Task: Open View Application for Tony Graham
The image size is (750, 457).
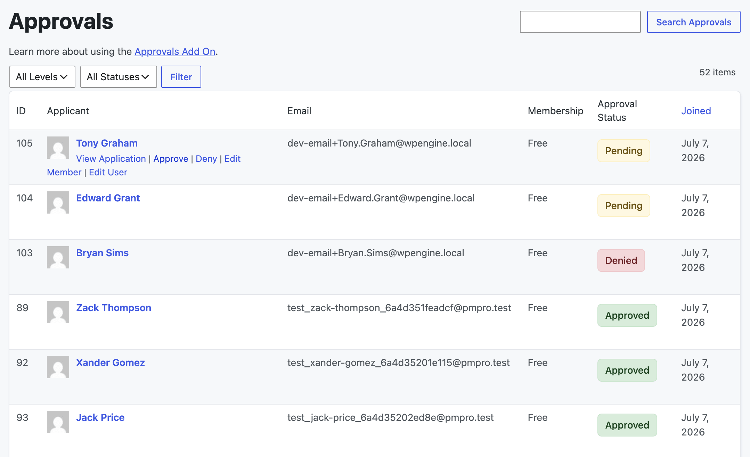Action: click(x=111, y=159)
